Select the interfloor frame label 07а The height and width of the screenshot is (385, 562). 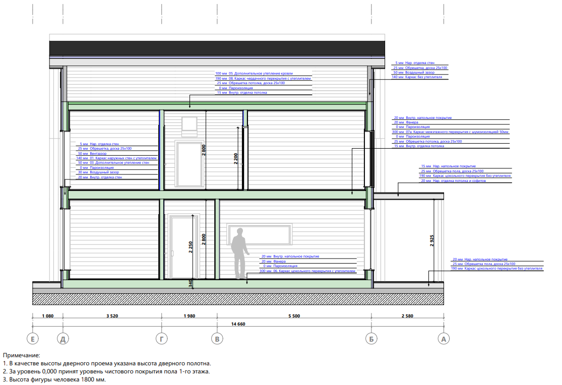click(x=451, y=132)
